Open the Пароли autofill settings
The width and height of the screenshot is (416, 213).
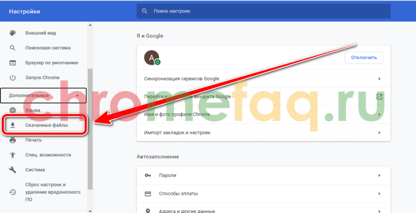point(264,175)
